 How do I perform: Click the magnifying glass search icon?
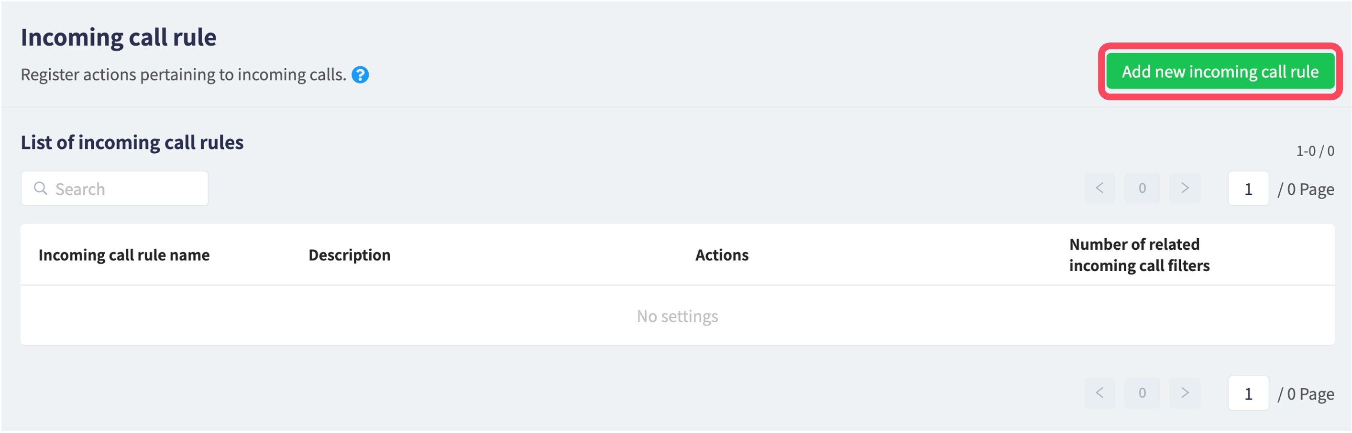[x=41, y=188]
